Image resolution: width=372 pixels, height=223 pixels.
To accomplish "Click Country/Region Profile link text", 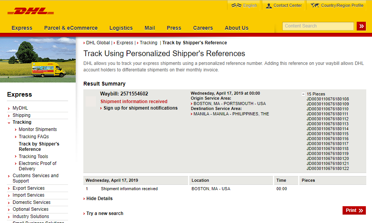I will [342, 5].
